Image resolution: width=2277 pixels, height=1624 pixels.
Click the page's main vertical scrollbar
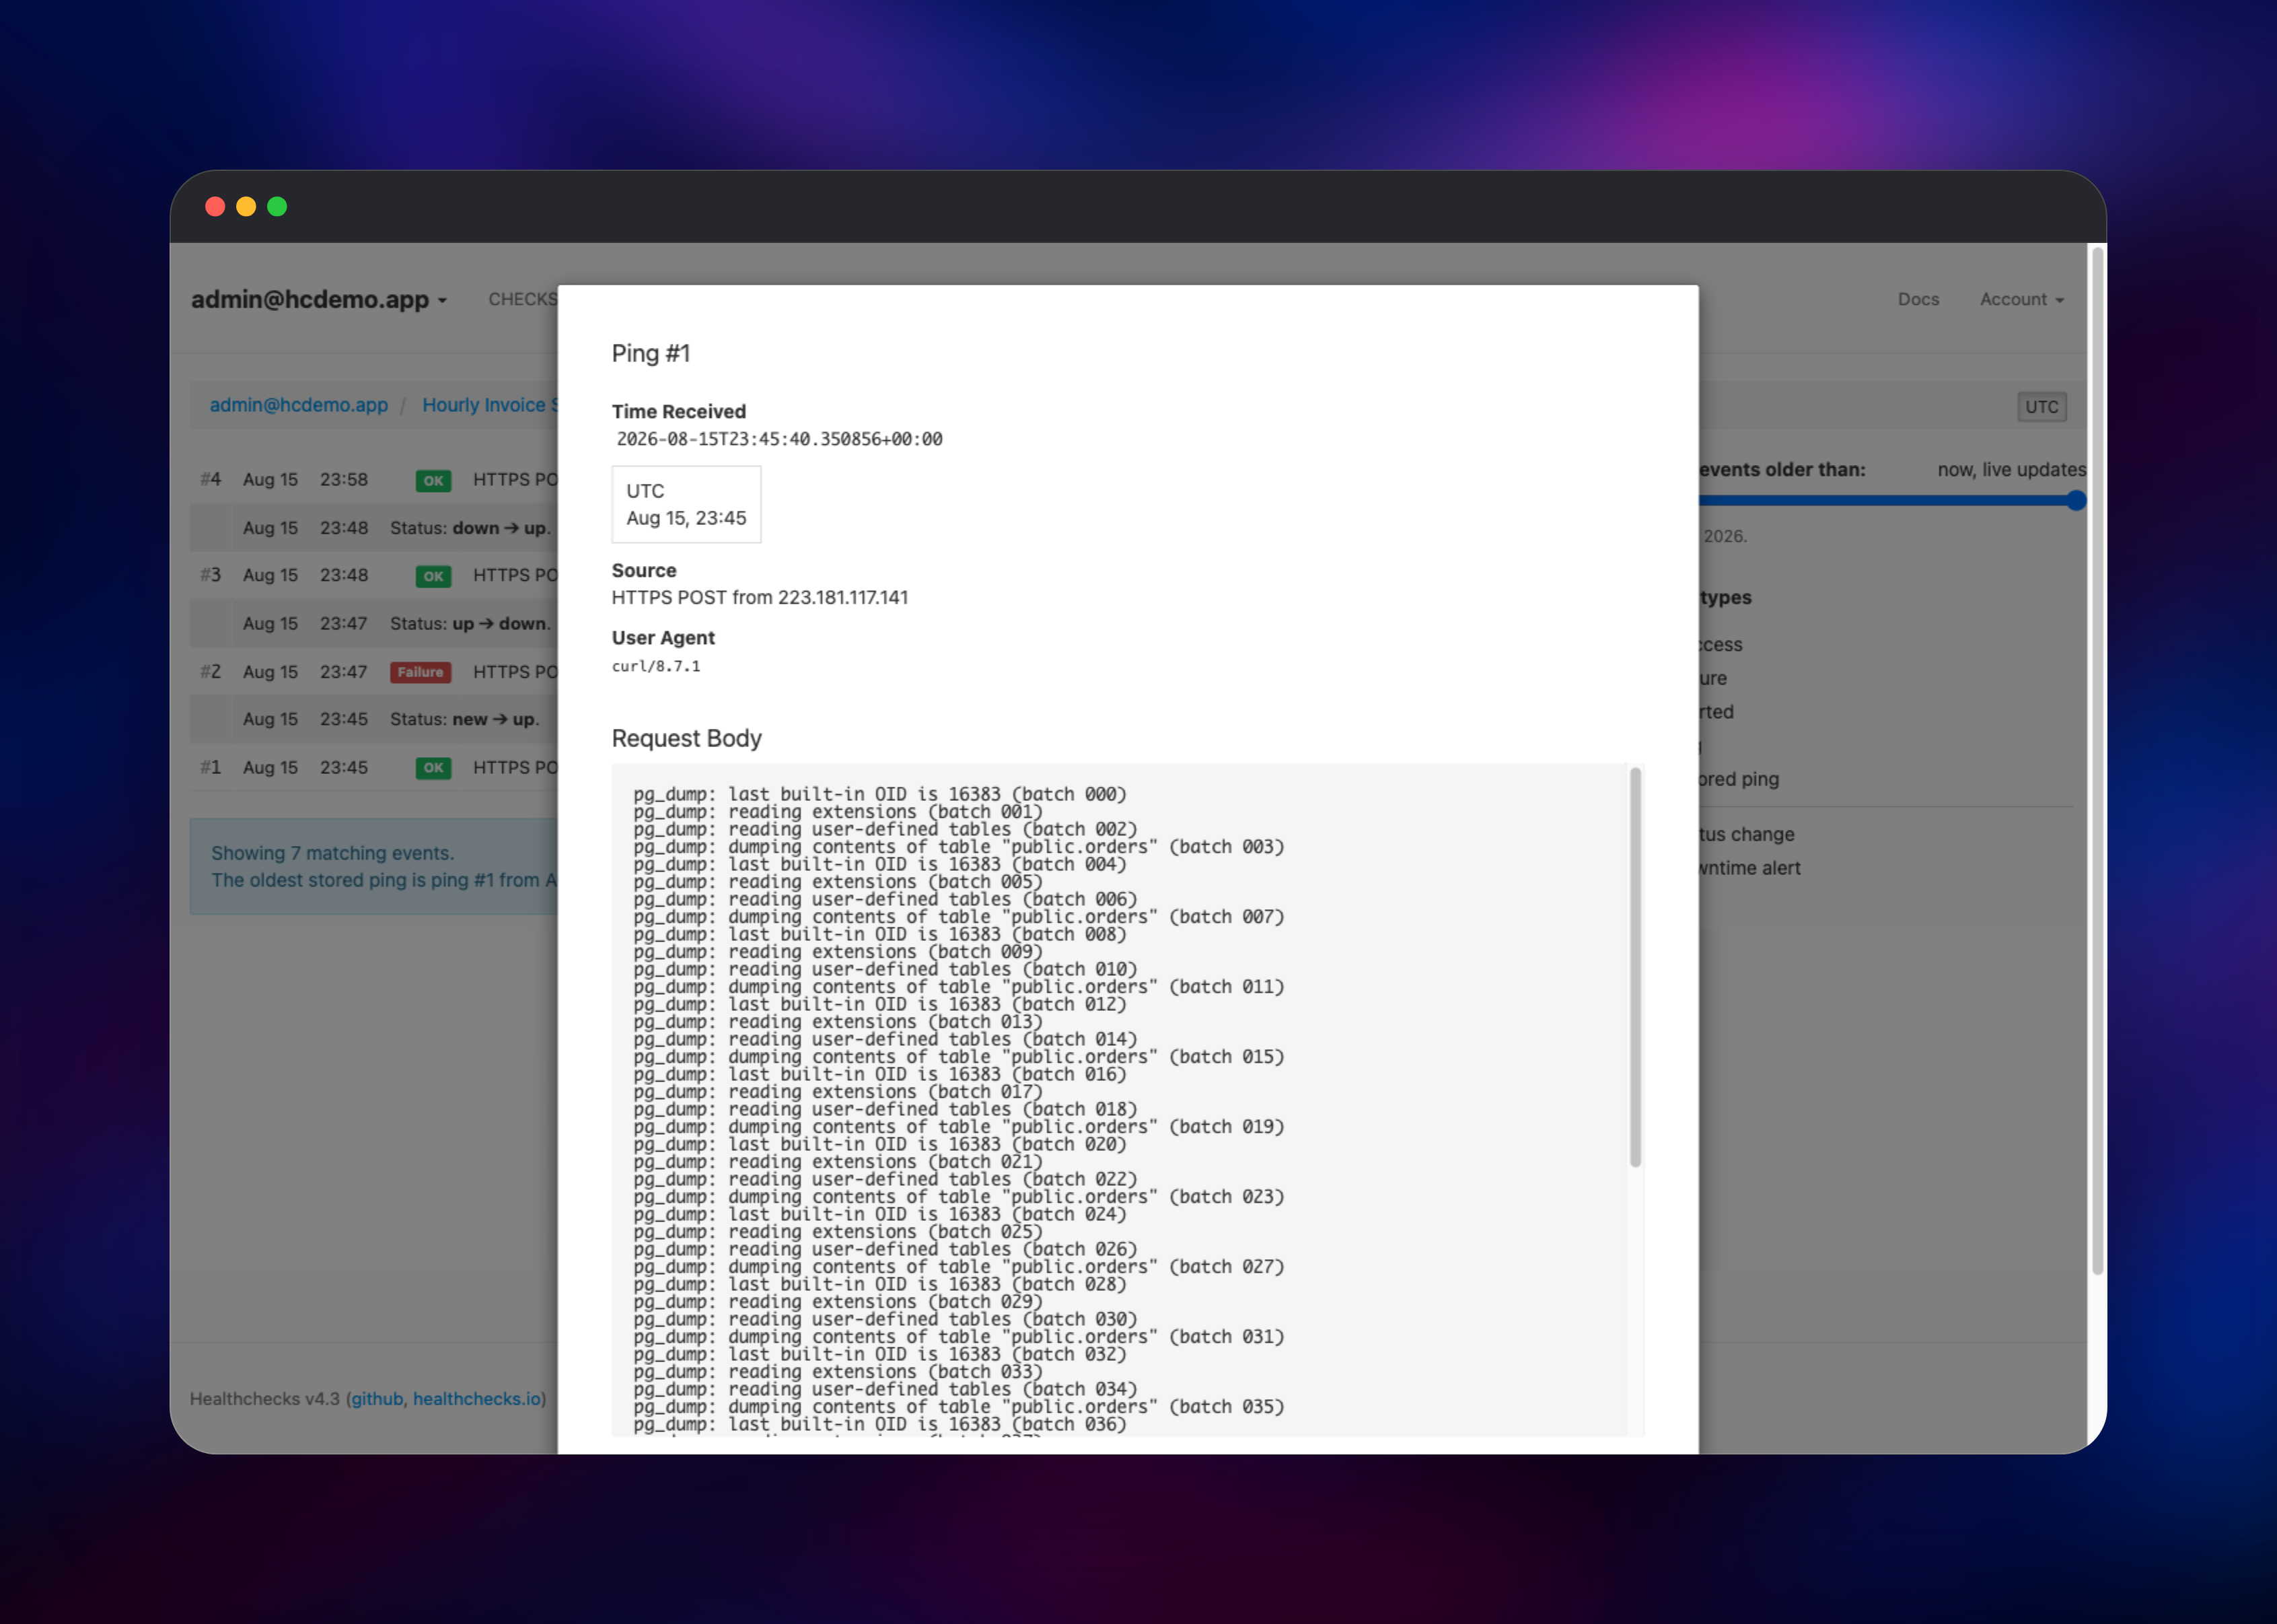coord(2097,760)
